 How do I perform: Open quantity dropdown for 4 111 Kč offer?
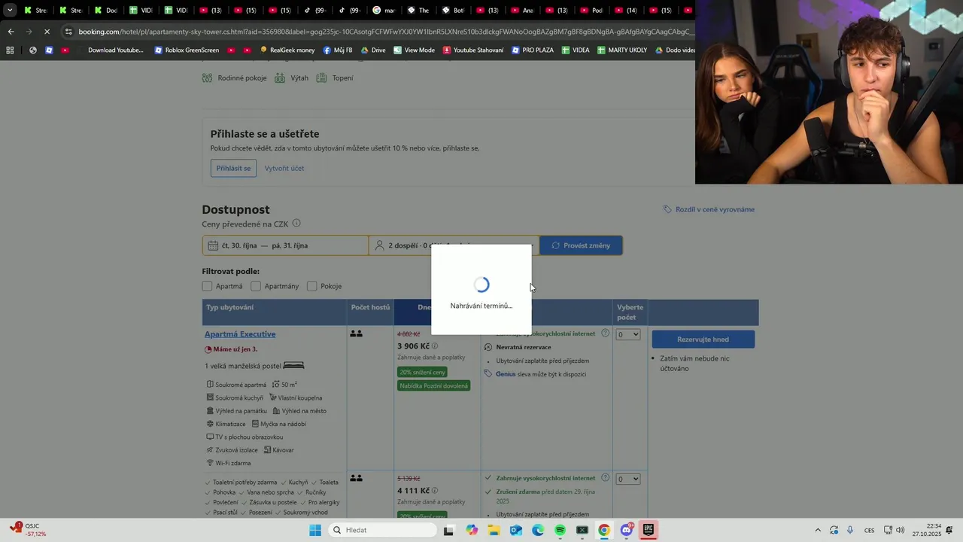[x=628, y=479]
